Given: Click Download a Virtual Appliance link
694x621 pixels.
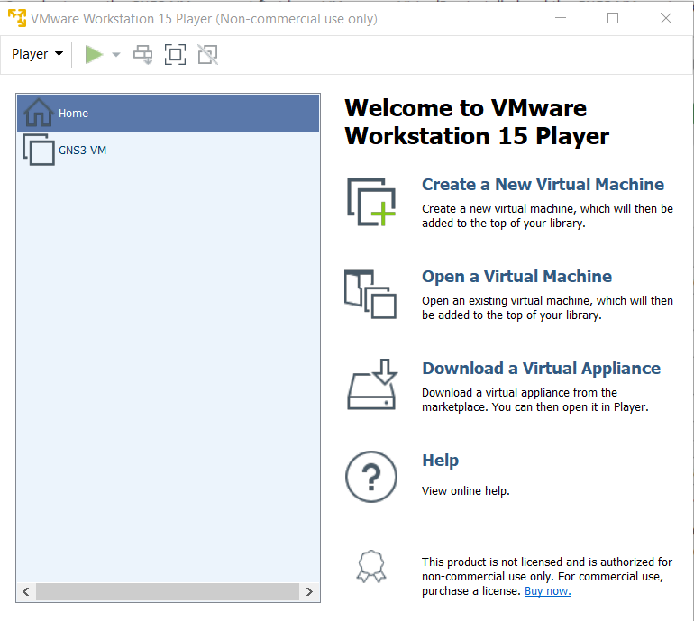Looking at the screenshot, I should pyautogui.click(x=541, y=369).
